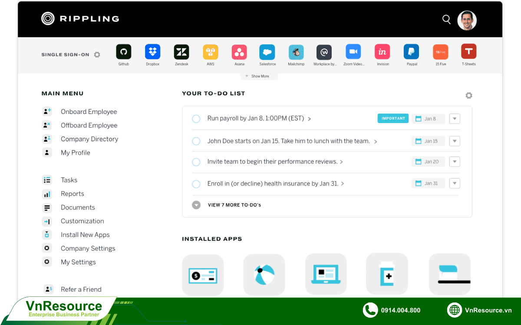Viewport: 521px width, 325px height.
Task: Open the Mailchimp app icon
Action: point(296,52)
